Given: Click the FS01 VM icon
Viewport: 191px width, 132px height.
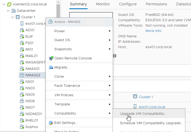Looking at the screenshot, I should click(22, 43).
